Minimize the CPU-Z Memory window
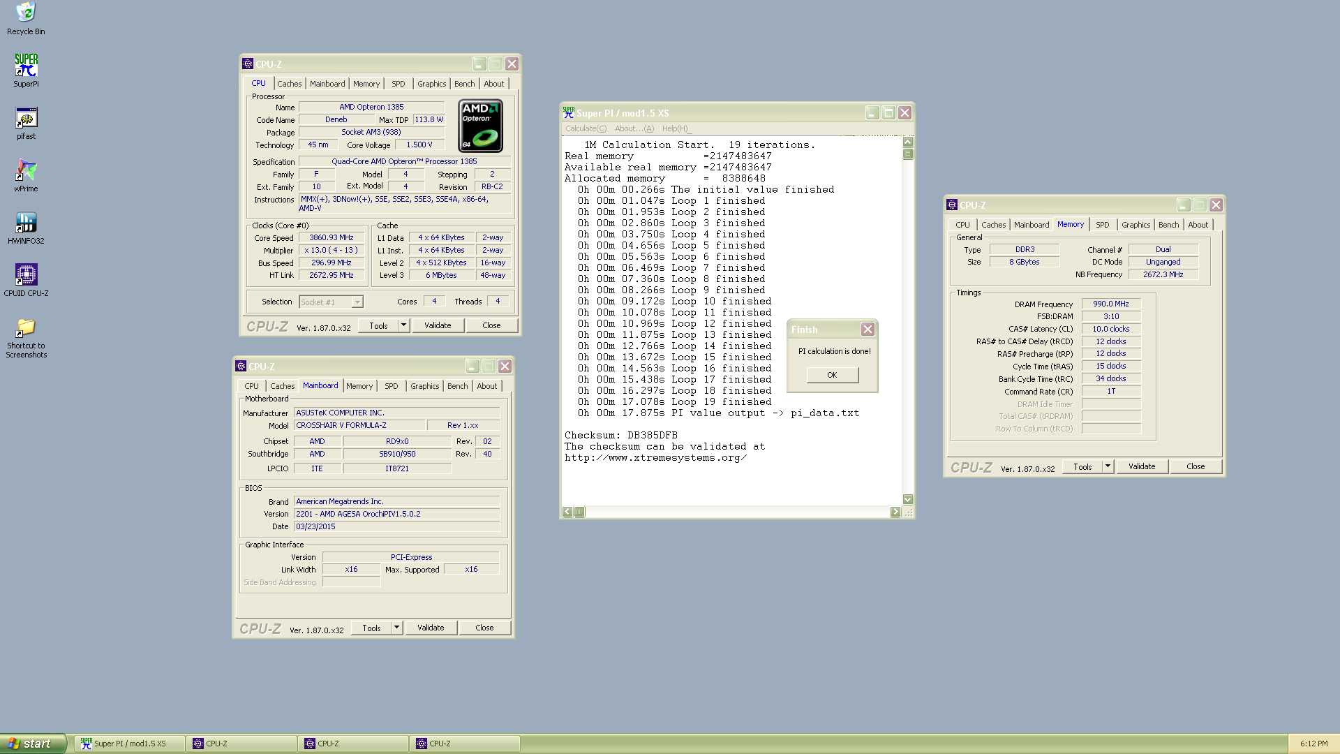The image size is (1340, 754). click(x=1184, y=205)
